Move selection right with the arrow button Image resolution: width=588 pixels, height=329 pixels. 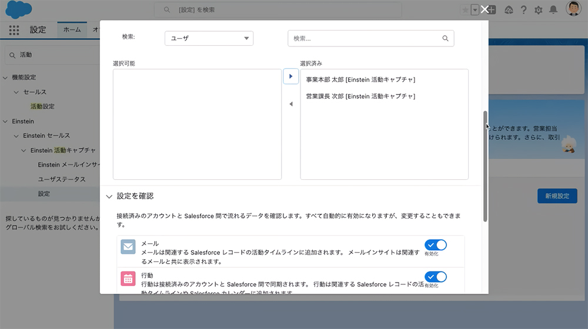[290, 76]
